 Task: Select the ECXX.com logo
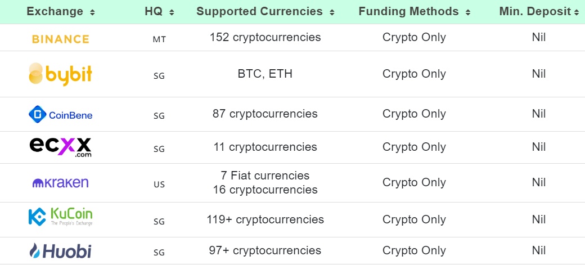(60, 147)
